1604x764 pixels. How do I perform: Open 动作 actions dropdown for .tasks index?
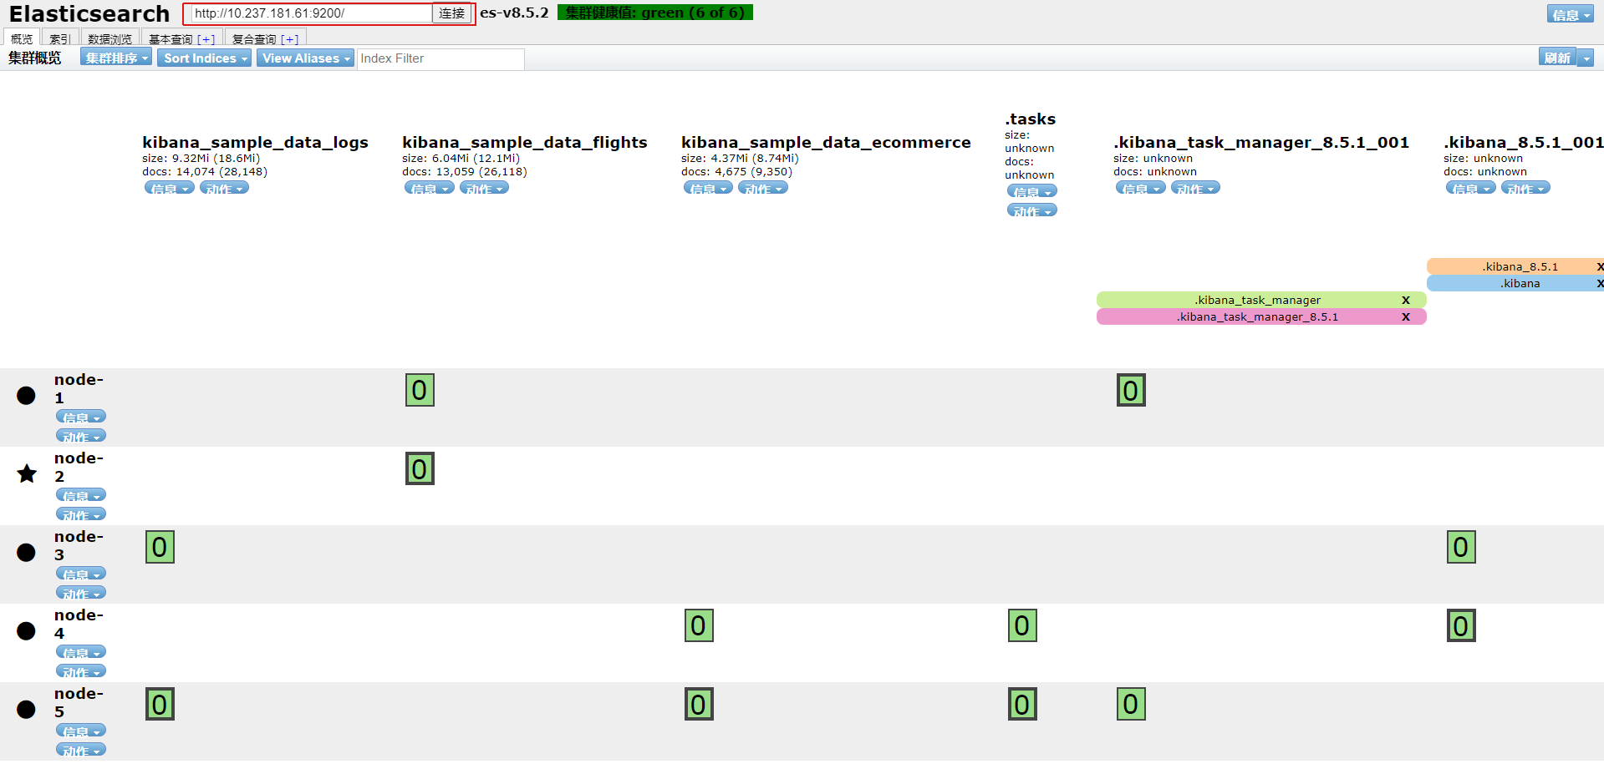[x=1032, y=210]
